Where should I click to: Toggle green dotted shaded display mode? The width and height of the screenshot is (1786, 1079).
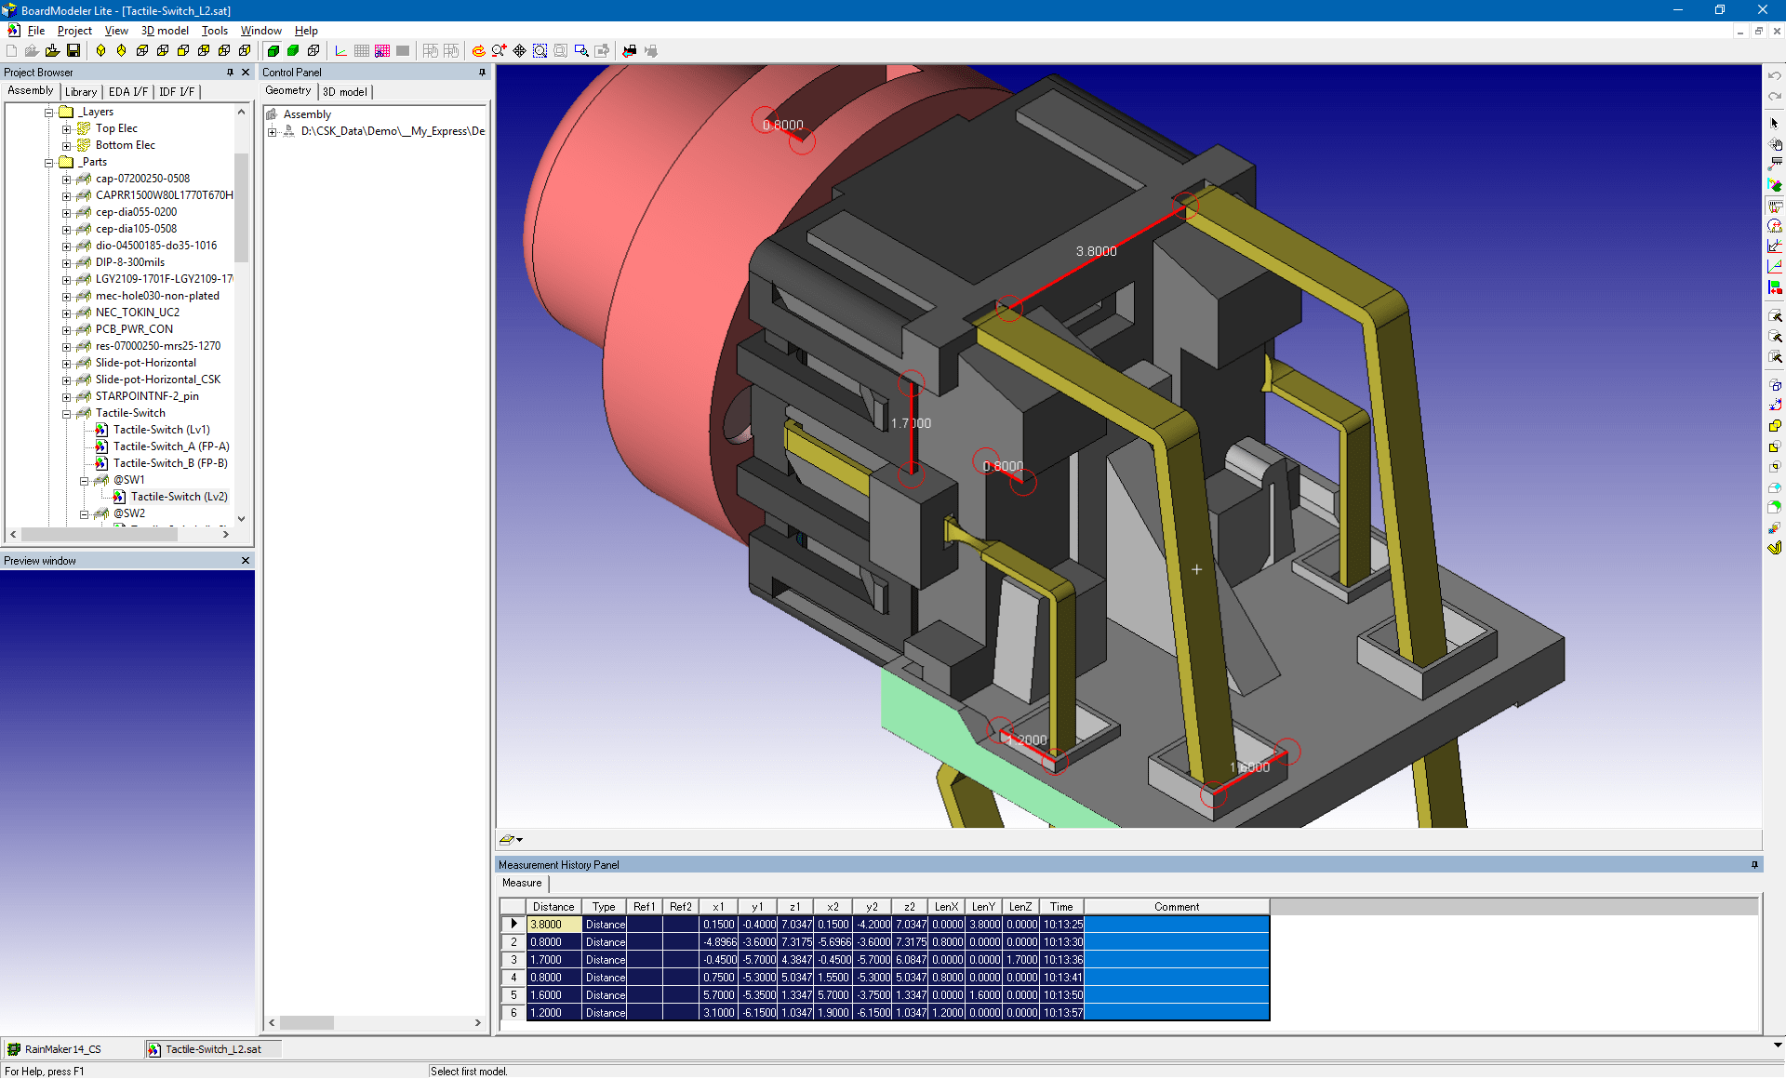(x=293, y=51)
